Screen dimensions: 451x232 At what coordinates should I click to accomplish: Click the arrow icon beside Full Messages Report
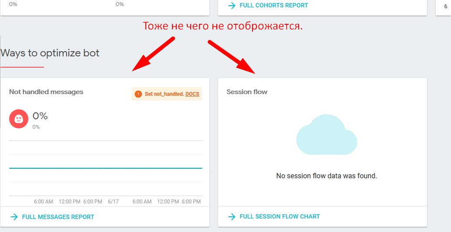click(14, 217)
